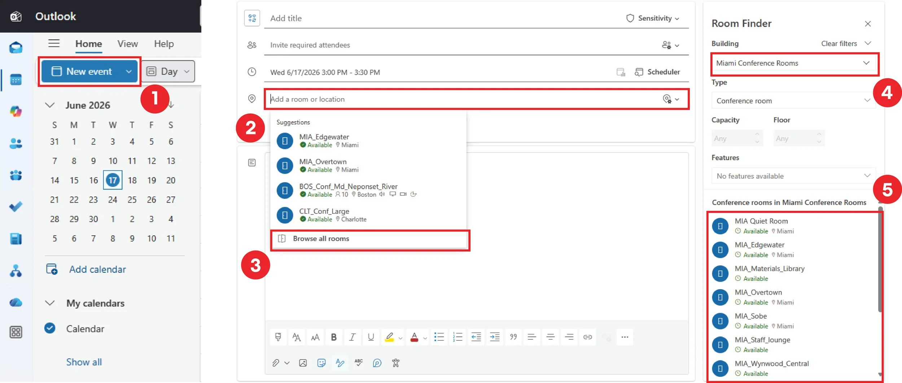Viewport: 902px width, 383px height.
Task: Open the Scheduler
Action: pos(657,72)
